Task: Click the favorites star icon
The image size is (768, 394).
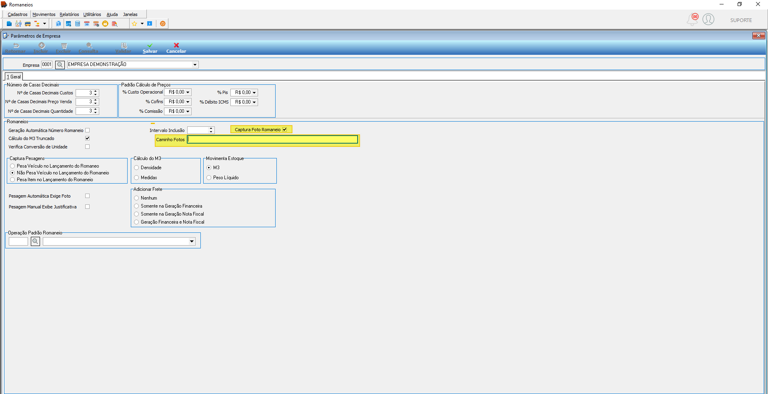Action: click(134, 24)
